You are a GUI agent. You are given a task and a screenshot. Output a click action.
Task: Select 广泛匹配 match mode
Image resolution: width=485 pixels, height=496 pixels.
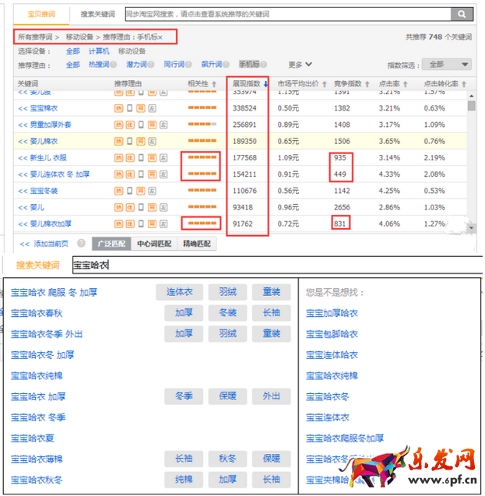pyautogui.click(x=111, y=244)
